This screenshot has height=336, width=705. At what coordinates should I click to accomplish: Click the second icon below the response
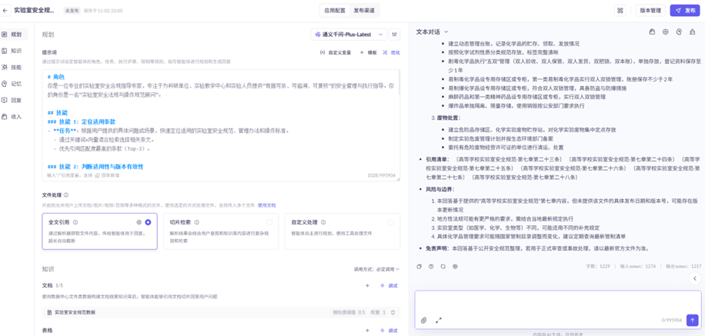[x=431, y=266]
